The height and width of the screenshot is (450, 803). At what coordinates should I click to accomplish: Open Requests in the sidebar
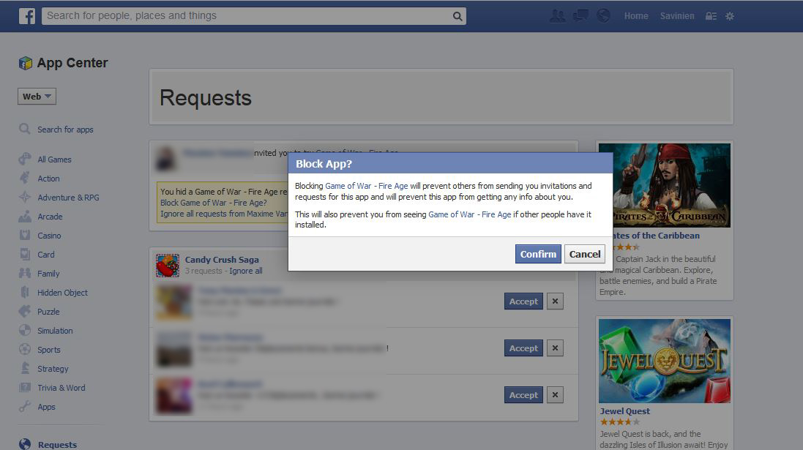[57, 445]
